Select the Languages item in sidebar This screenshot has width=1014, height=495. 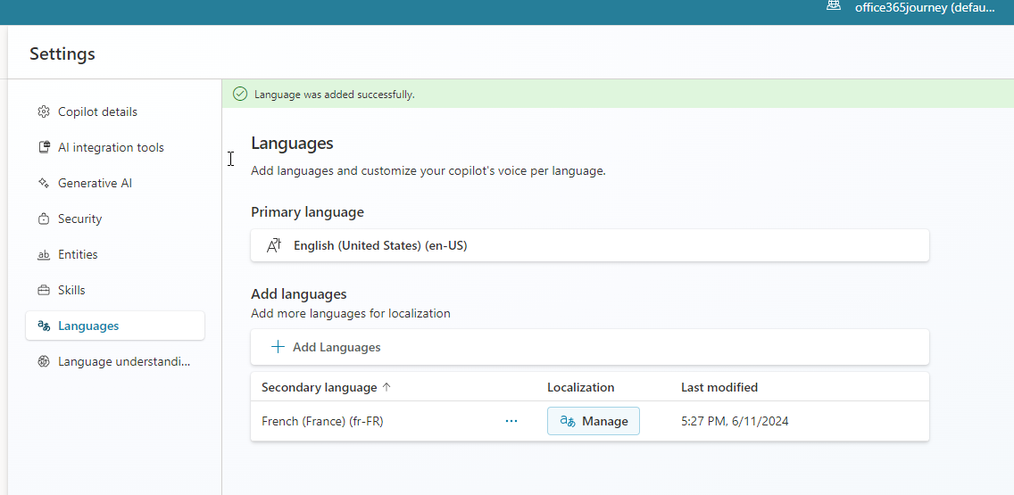[x=88, y=326]
